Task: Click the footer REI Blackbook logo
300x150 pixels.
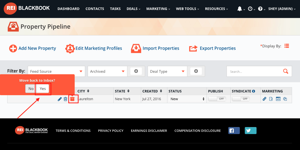Action: click(x=31, y=130)
